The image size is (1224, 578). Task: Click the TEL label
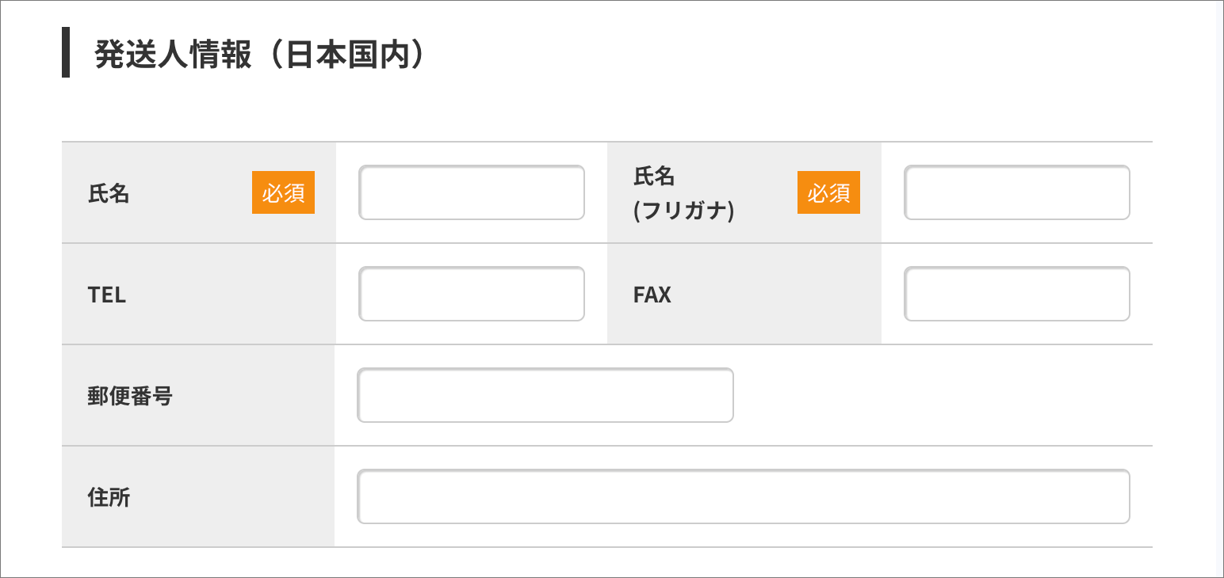107,295
